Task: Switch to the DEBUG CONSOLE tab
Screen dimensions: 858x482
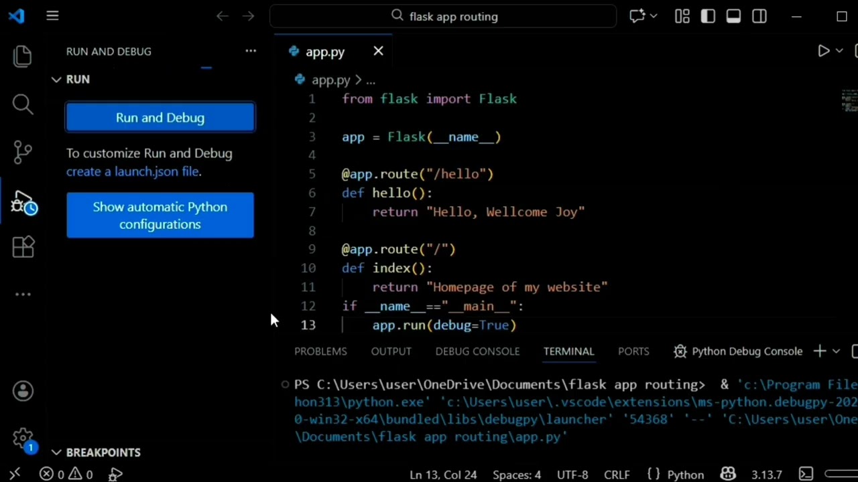Action: pos(477,351)
